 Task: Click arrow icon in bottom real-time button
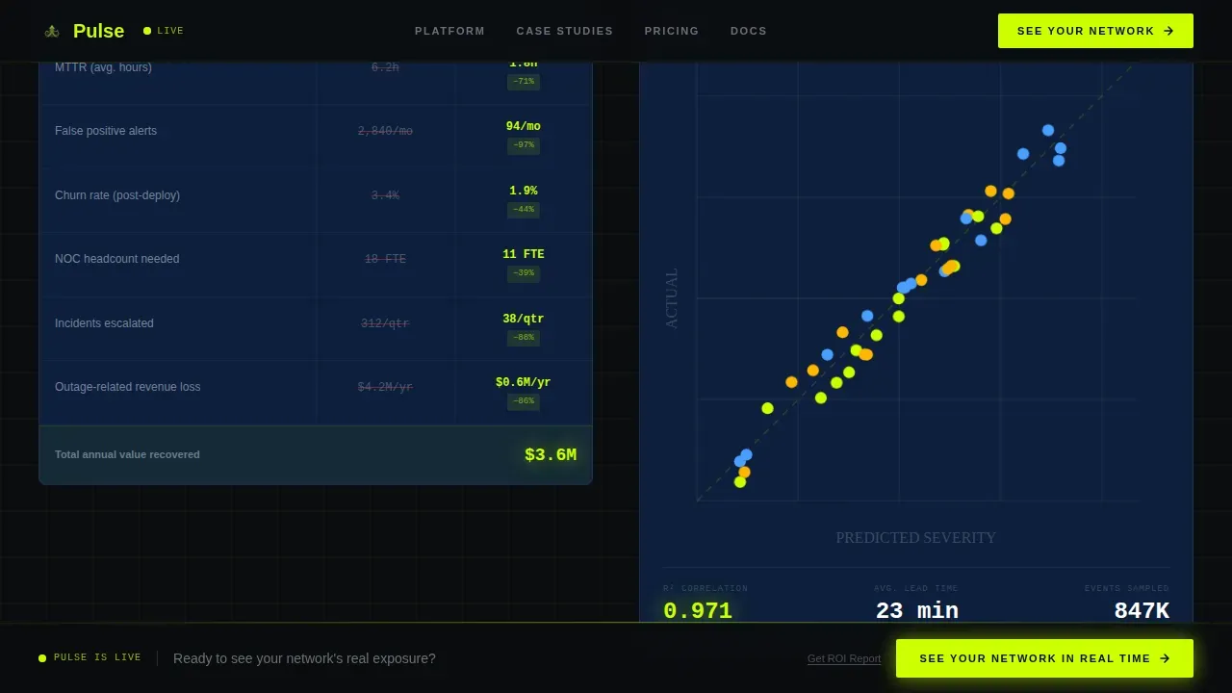pos(1165,658)
